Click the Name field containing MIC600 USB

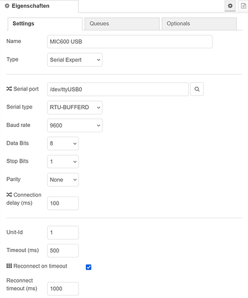click(130, 42)
